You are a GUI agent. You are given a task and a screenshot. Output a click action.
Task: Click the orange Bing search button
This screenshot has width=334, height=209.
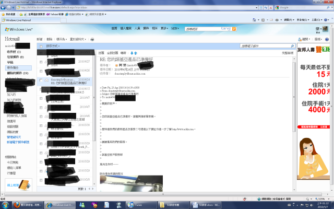point(234,29)
